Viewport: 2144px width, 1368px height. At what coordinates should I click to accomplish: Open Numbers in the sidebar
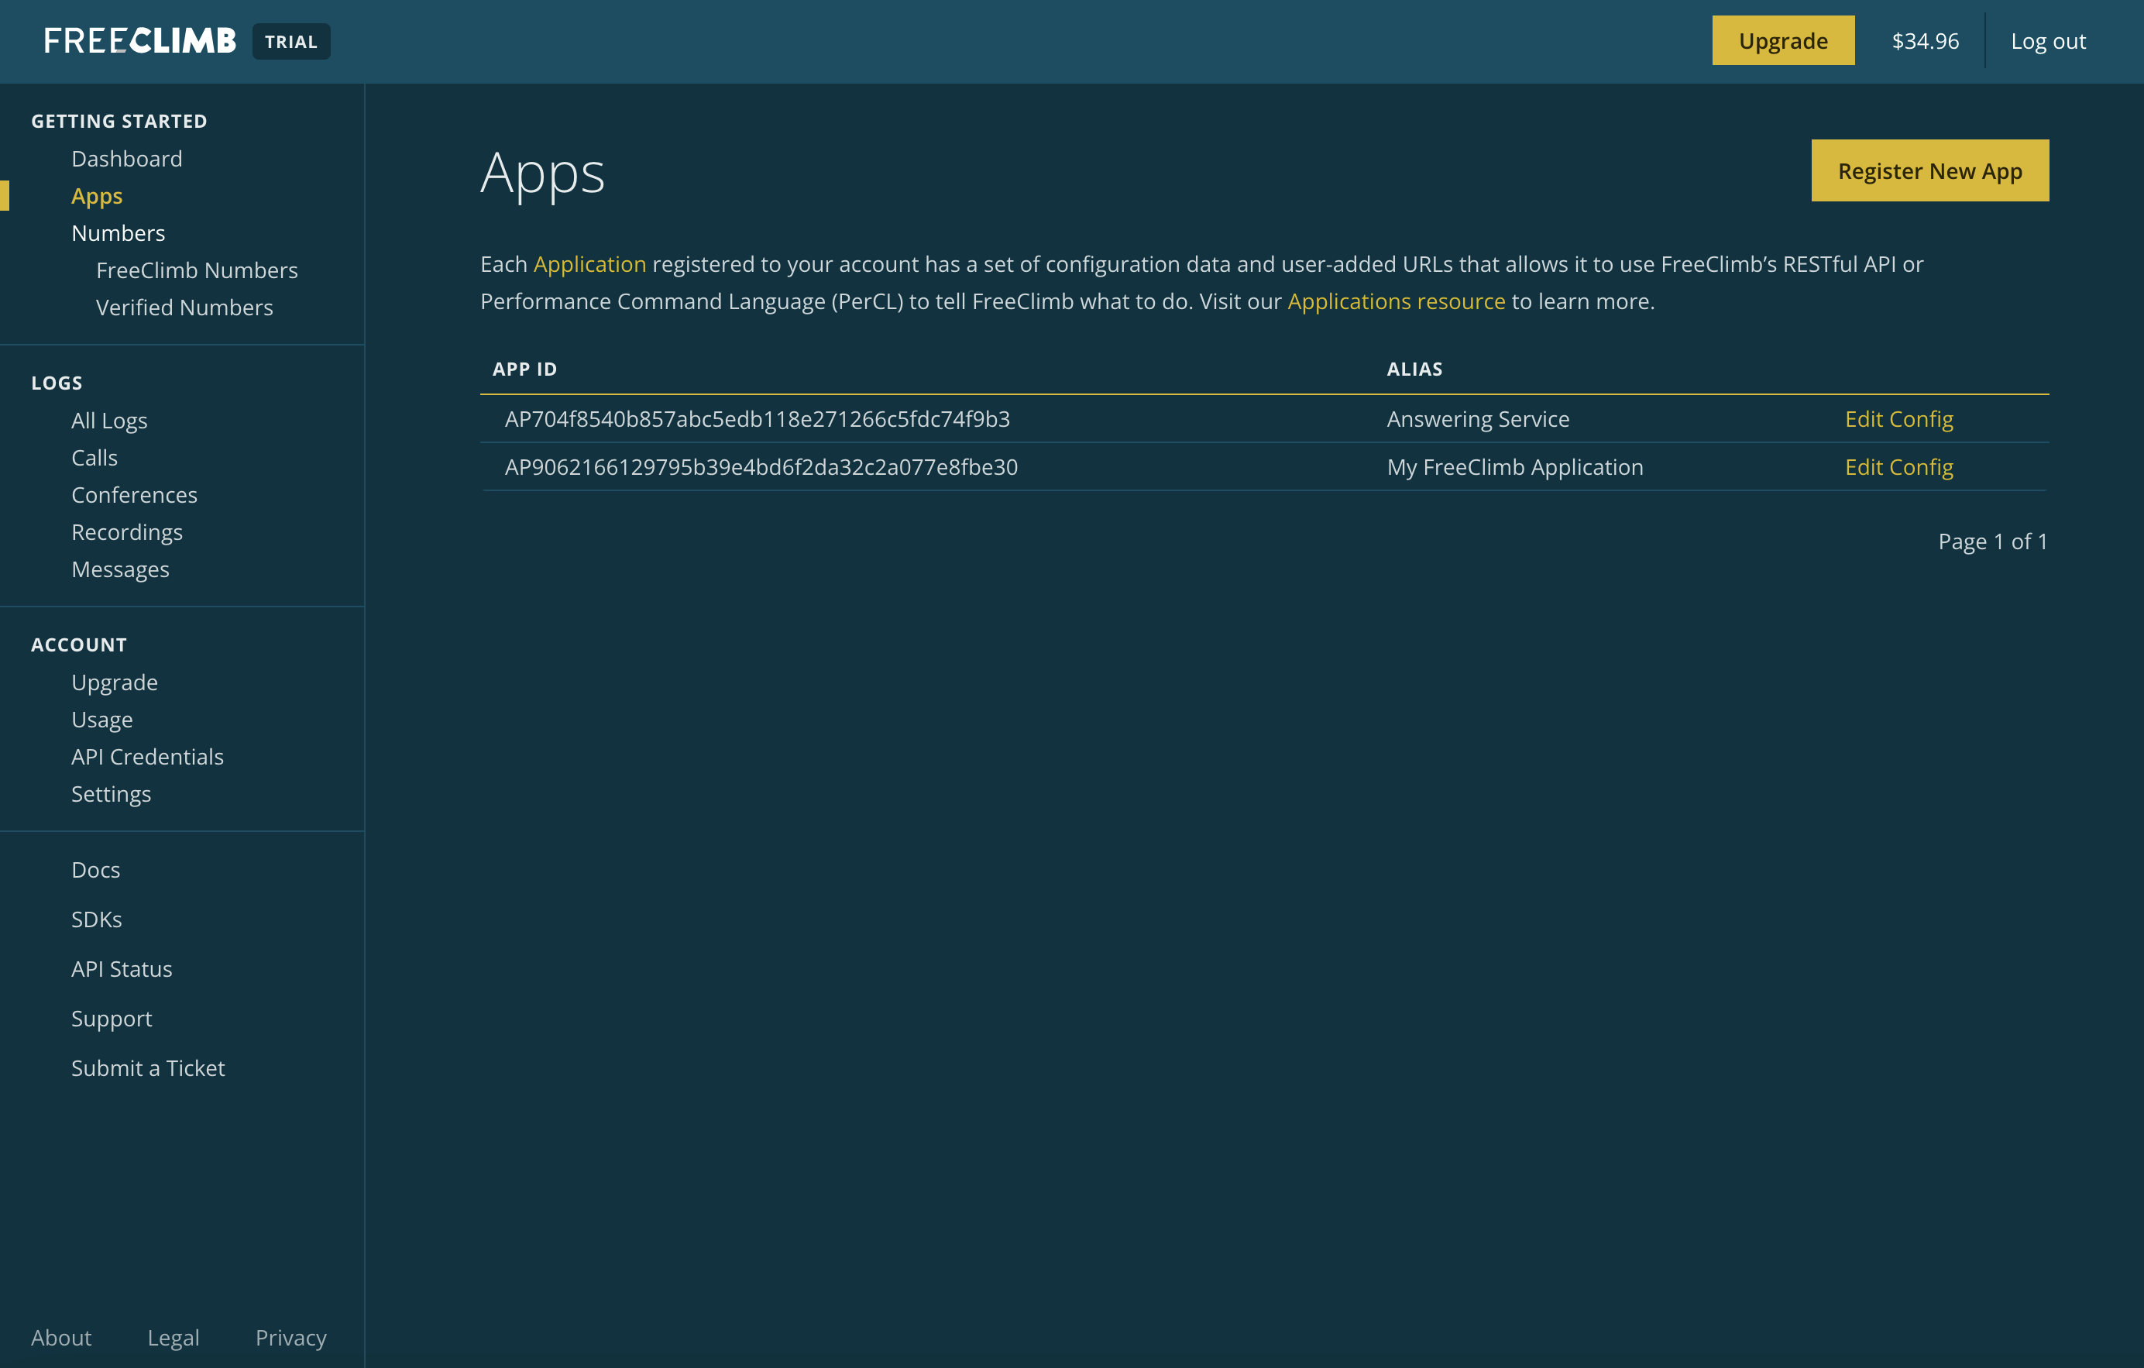pos(119,233)
